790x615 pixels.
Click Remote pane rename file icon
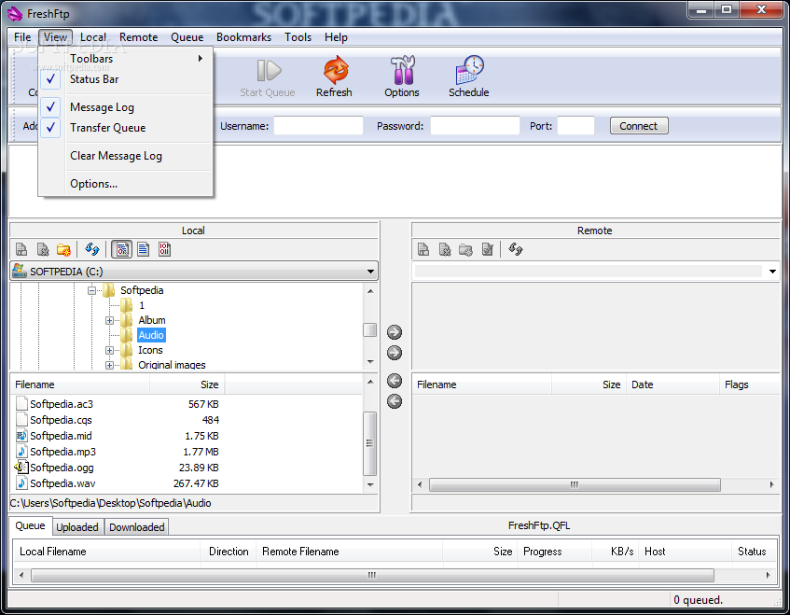tap(423, 249)
